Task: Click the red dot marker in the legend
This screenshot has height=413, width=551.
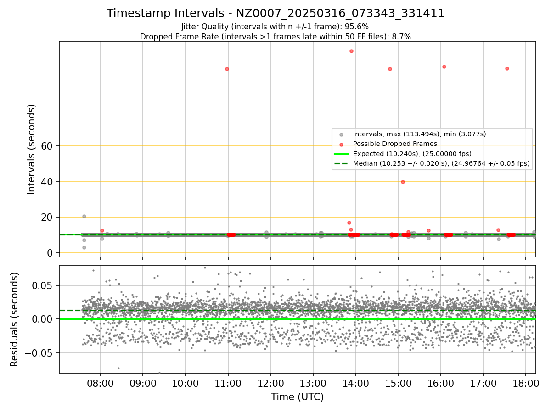Action: point(341,144)
